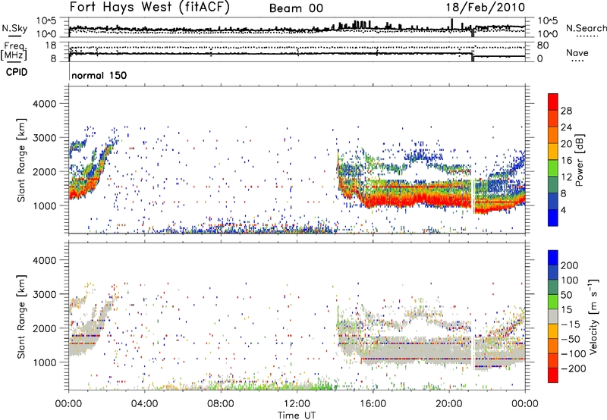Click the '3000' range tick of the velocity panel
The height and width of the screenshot is (420, 607).
pyautogui.click(x=44, y=294)
